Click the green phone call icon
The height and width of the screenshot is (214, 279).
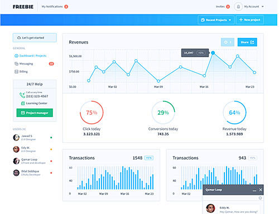[22, 95]
